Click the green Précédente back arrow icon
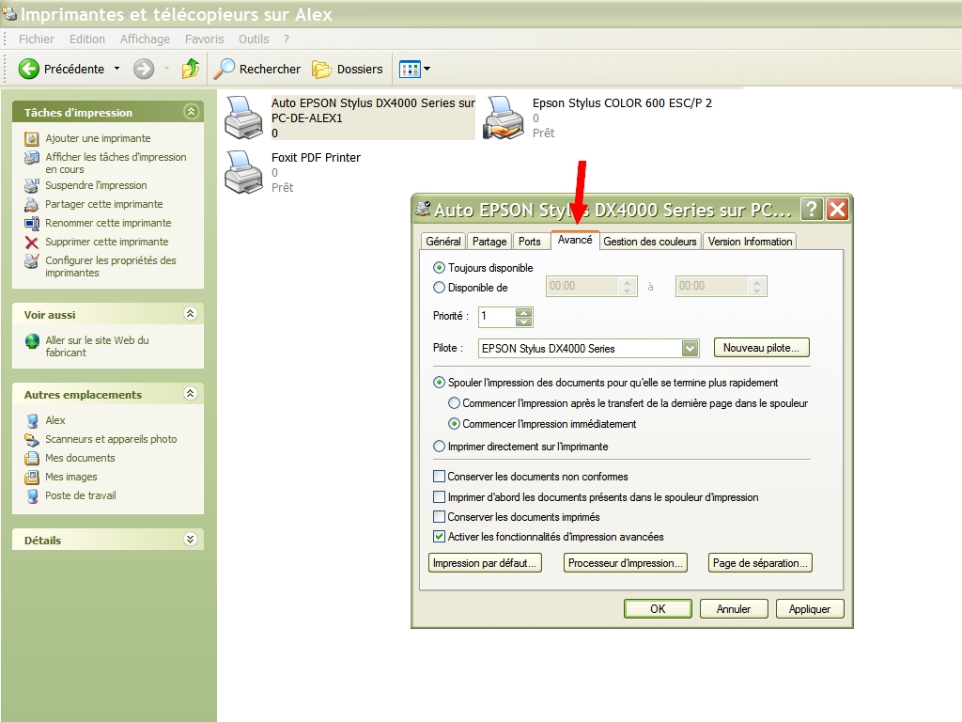Screen dimensions: 962x722 click(x=29, y=69)
